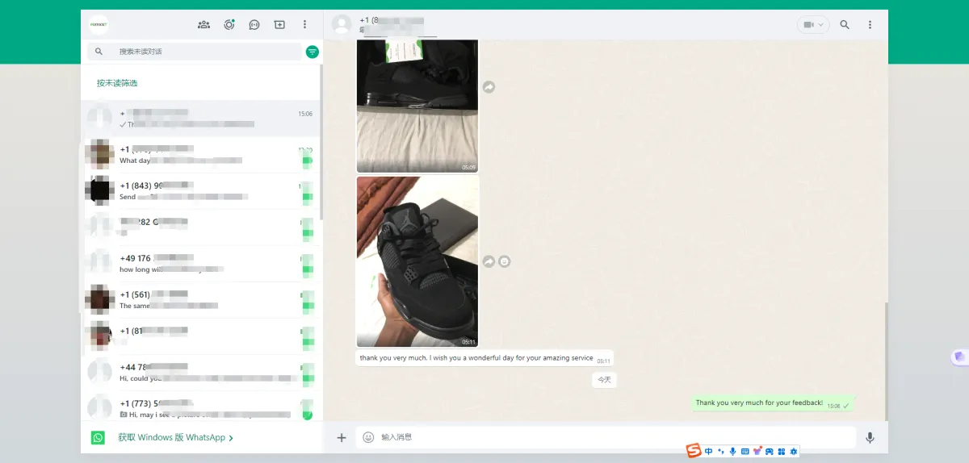This screenshot has height=463, width=969.
Task: Click the search magnifier in the chat list
Action: pos(99,52)
